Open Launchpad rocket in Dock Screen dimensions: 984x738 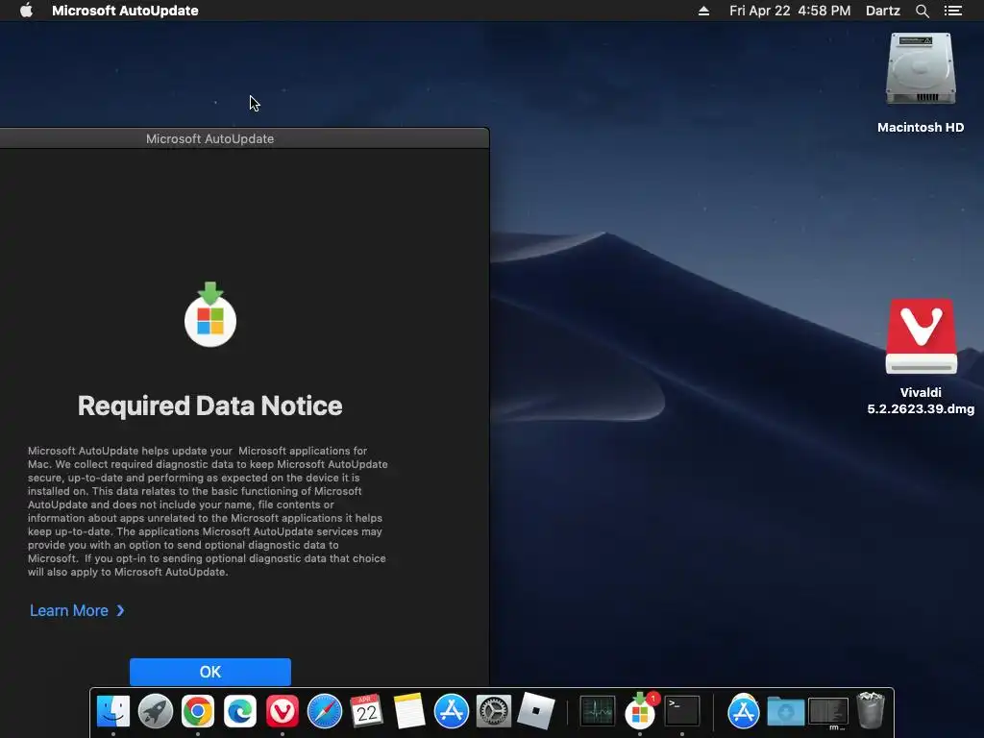point(155,712)
